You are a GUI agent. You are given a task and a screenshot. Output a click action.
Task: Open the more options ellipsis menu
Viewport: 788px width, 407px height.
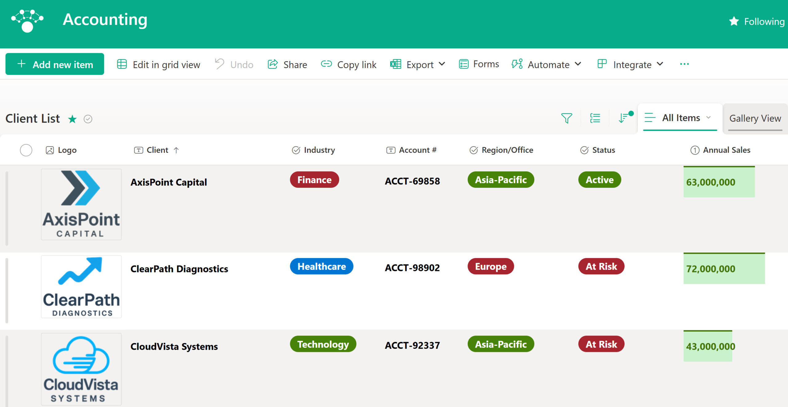684,64
